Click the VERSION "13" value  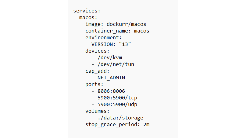tap(125, 44)
